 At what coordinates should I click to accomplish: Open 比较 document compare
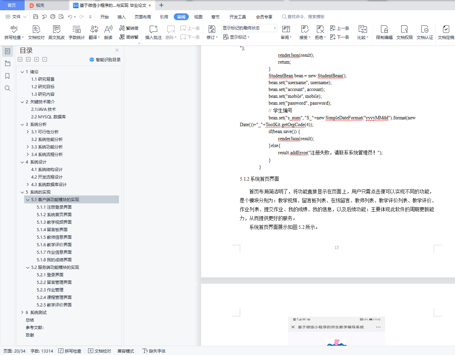point(363,32)
